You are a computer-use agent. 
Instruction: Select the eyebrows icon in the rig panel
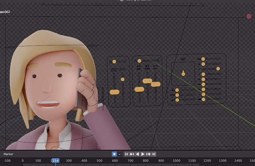coord(123,69)
